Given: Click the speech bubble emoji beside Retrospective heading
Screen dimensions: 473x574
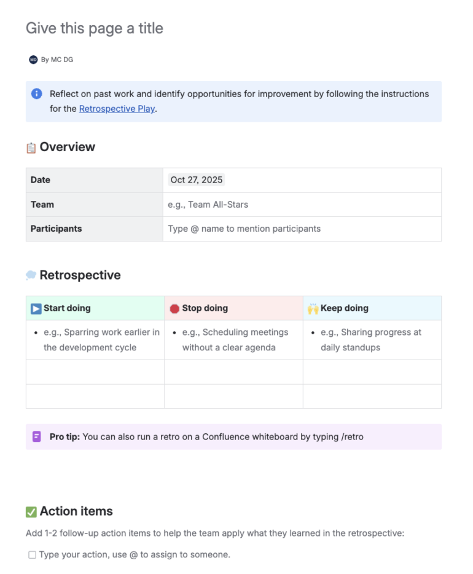Looking at the screenshot, I should click(x=30, y=275).
